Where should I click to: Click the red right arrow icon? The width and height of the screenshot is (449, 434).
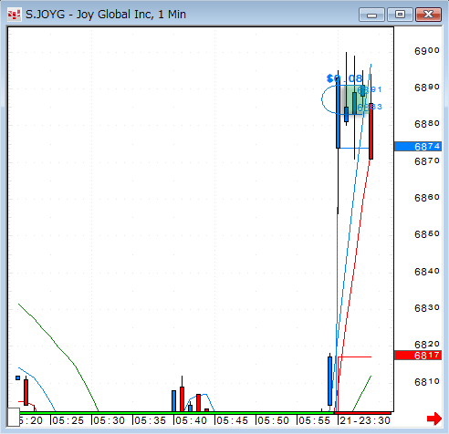point(434,418)
